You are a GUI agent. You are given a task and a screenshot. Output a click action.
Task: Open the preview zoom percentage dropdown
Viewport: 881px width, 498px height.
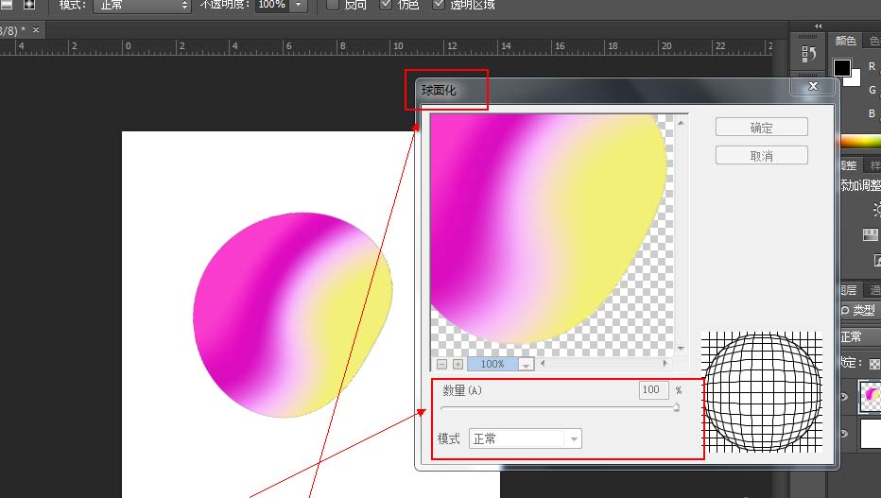[x=526, y=364]
